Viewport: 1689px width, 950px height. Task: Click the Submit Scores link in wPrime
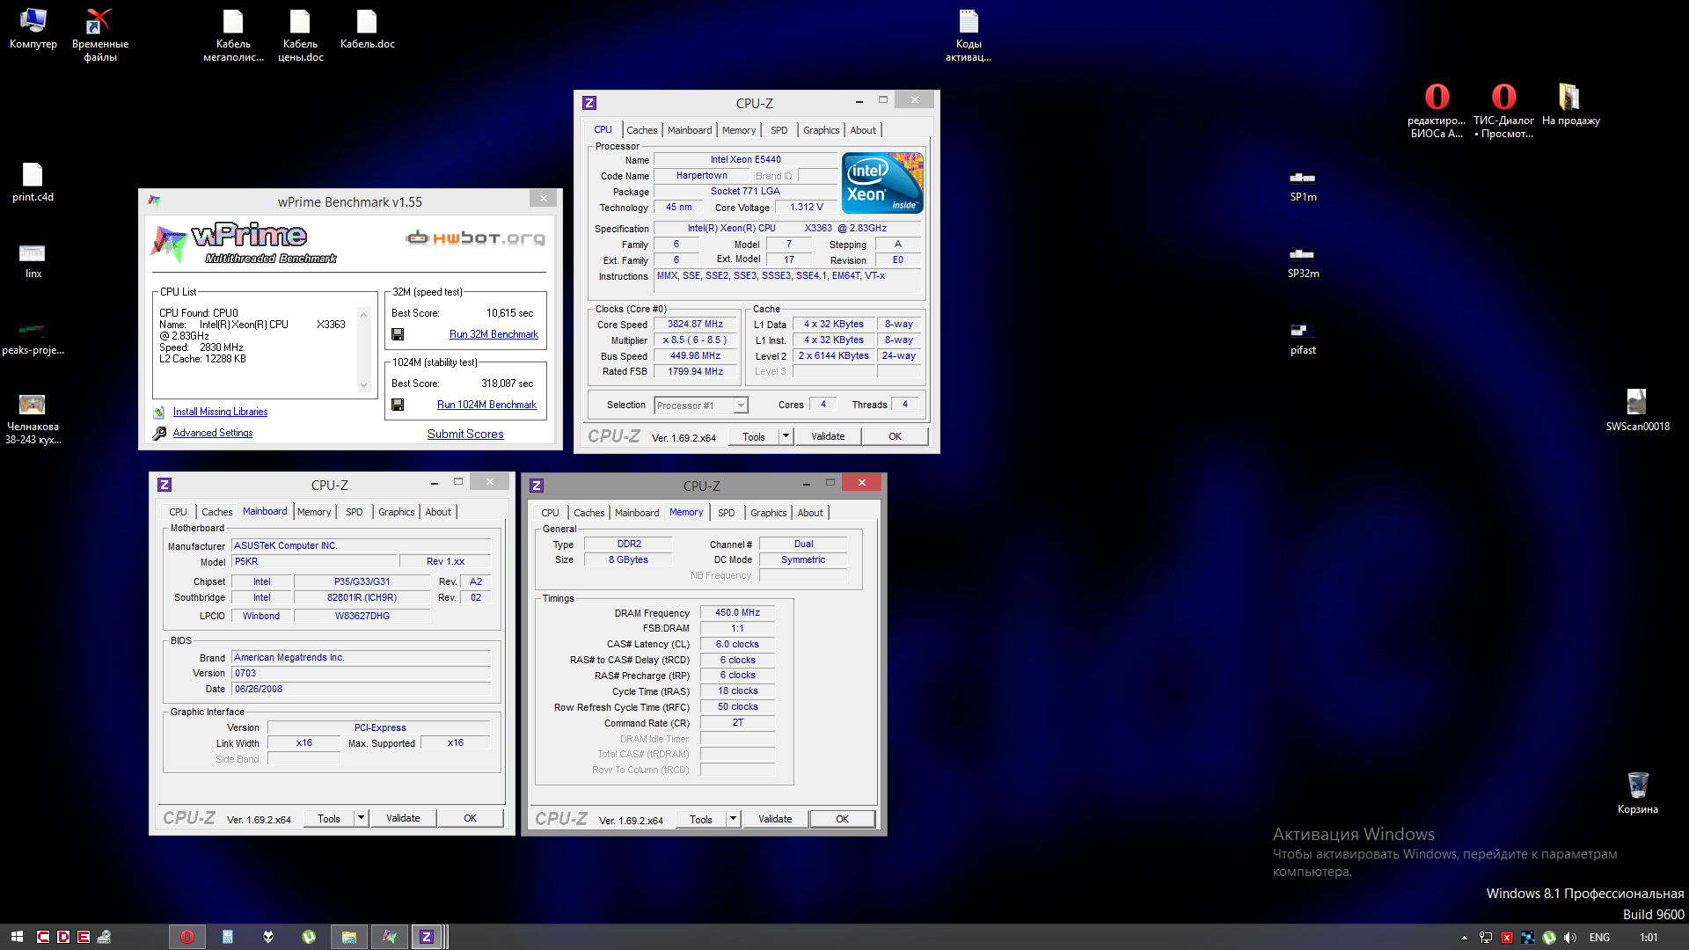465,434
